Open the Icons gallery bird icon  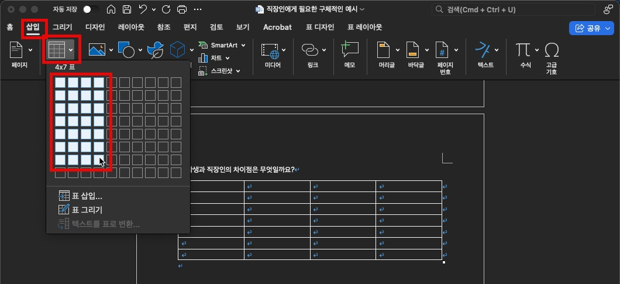pos(156,50)
